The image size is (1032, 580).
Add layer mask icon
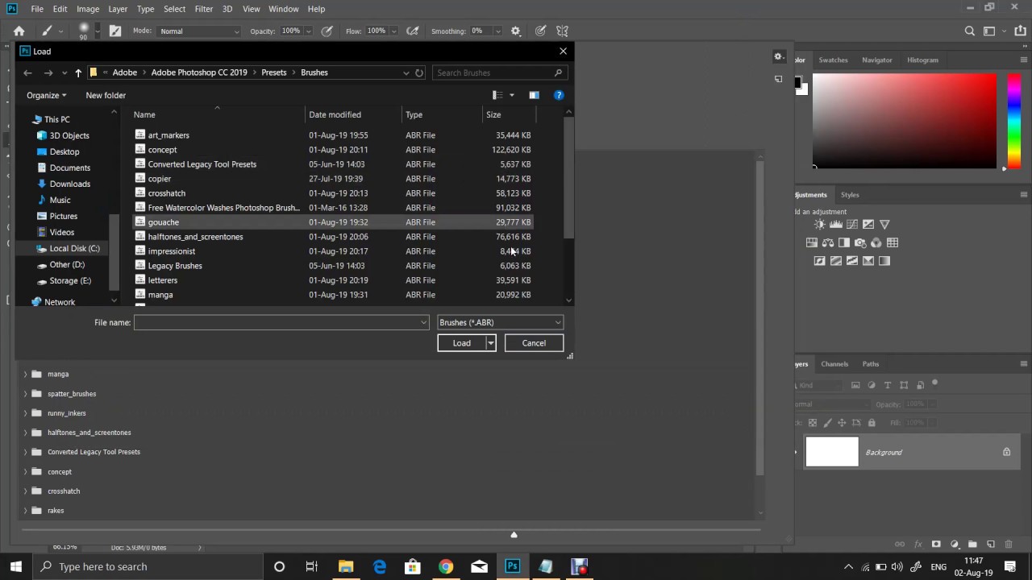point(936,545)
